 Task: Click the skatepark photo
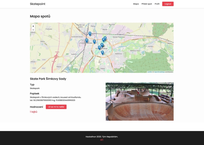pyautogui.click(x=139, y=101)
